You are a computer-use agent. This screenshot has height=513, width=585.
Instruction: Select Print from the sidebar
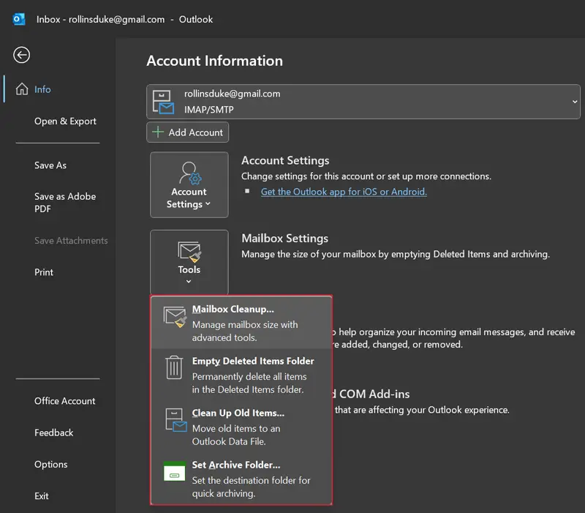coord(44,272)
